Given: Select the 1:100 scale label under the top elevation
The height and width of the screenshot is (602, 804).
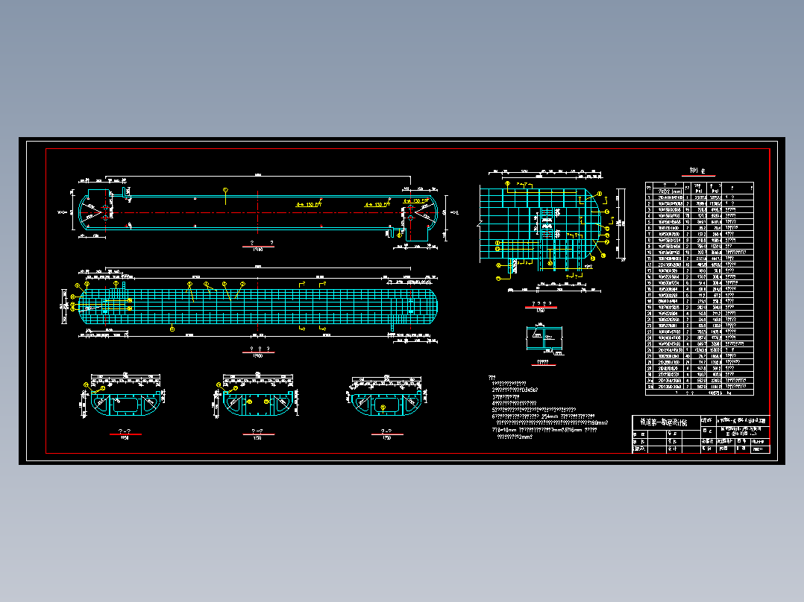Looking at the screenshot, I should tap(257, 250).
